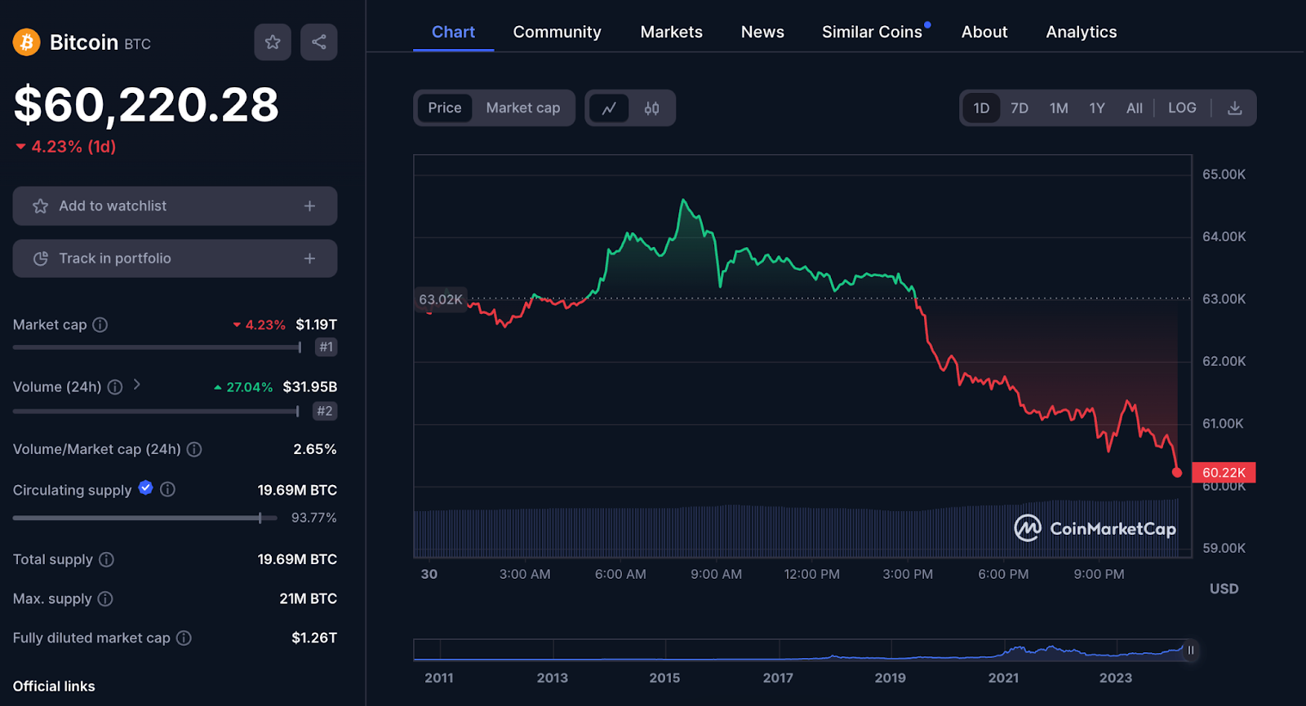Open the Markets tab
This screenshot has width=1306, height=706.
coord(672,32)
